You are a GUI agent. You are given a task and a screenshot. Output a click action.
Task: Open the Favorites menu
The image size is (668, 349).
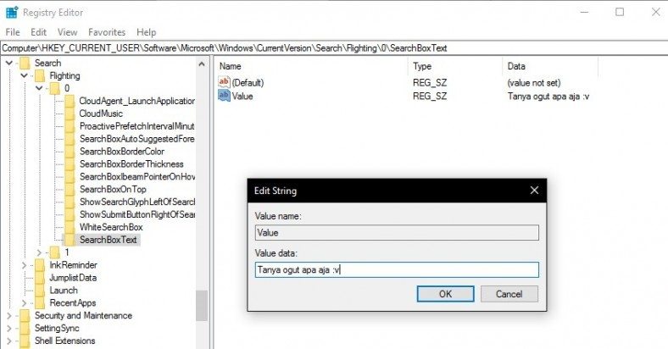(107, 32)
